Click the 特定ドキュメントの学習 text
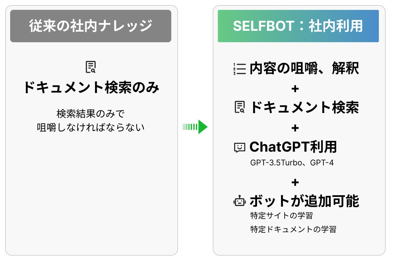393x262 pixels. click(293, 229)
